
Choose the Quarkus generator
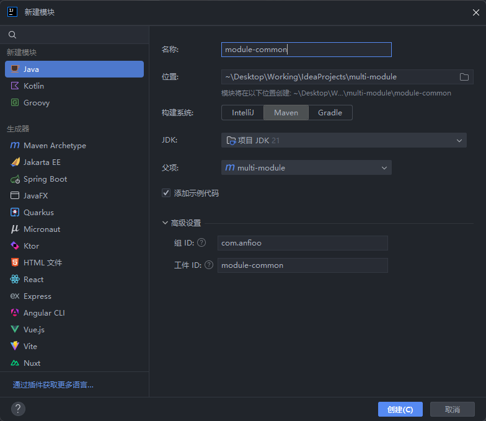(74, 212)
